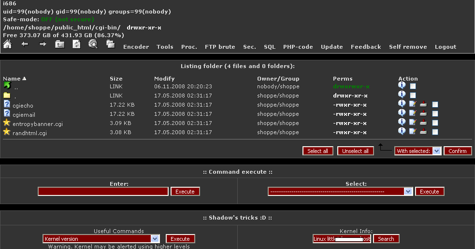Show info for the '.' folder entry
475x249 pixels.
(402, 95)
